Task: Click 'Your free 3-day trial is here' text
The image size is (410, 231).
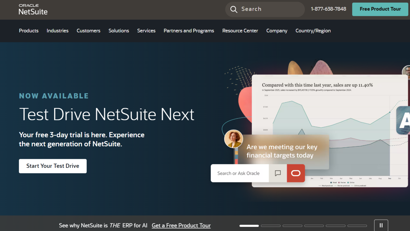Action: [x=82, y=139]
